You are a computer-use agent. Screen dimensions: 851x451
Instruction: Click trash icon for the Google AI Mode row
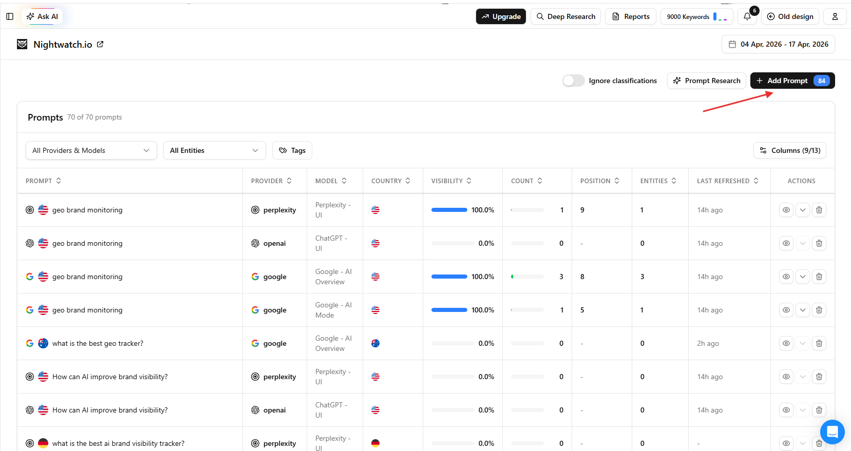(819, 310)
